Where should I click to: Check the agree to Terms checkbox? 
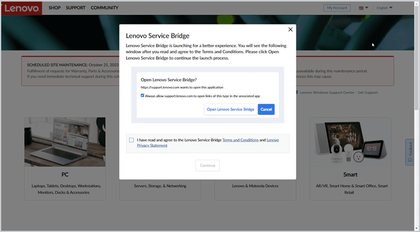click(131, 140)
